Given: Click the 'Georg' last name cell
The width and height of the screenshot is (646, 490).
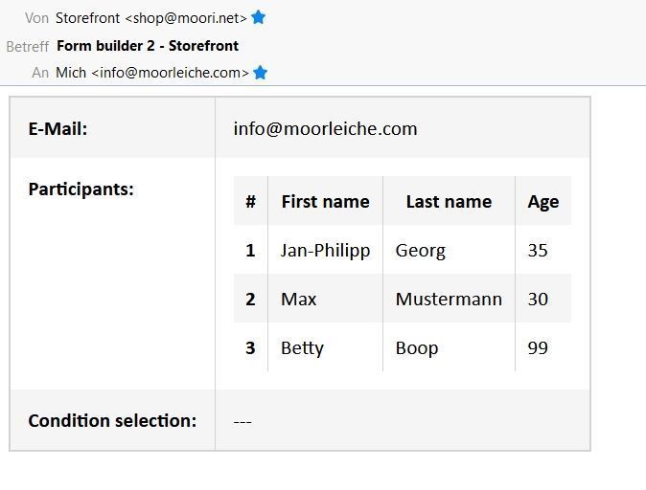Looking at the screenshot, I should 420,250.
